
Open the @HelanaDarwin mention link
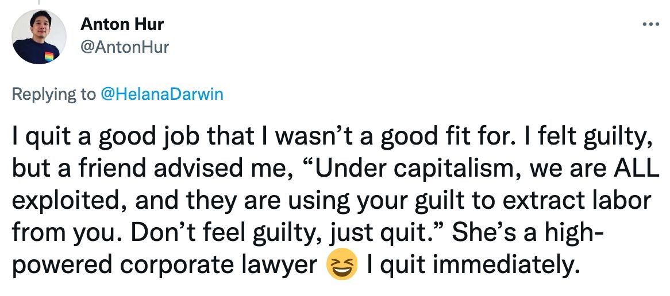pyautogui.click(x=161, y=94)
